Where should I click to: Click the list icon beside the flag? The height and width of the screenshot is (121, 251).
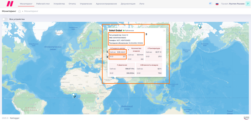(211, 3)
